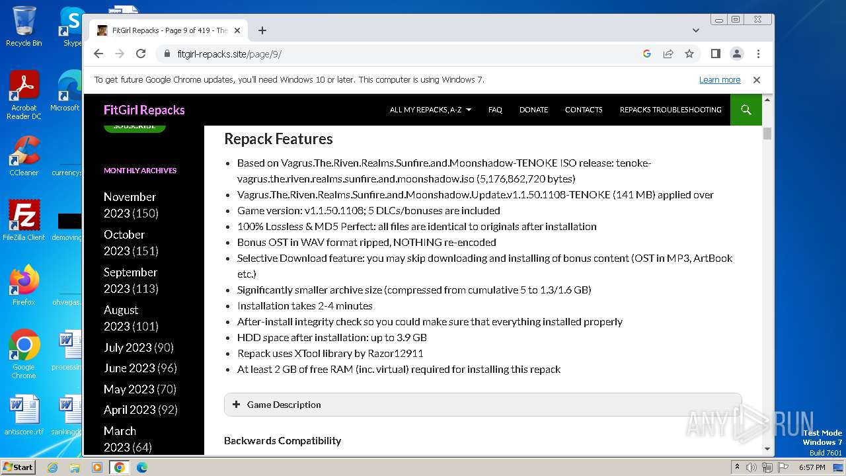Click the Windows Start button
The image size is (846, 476).
pos(19,467)
